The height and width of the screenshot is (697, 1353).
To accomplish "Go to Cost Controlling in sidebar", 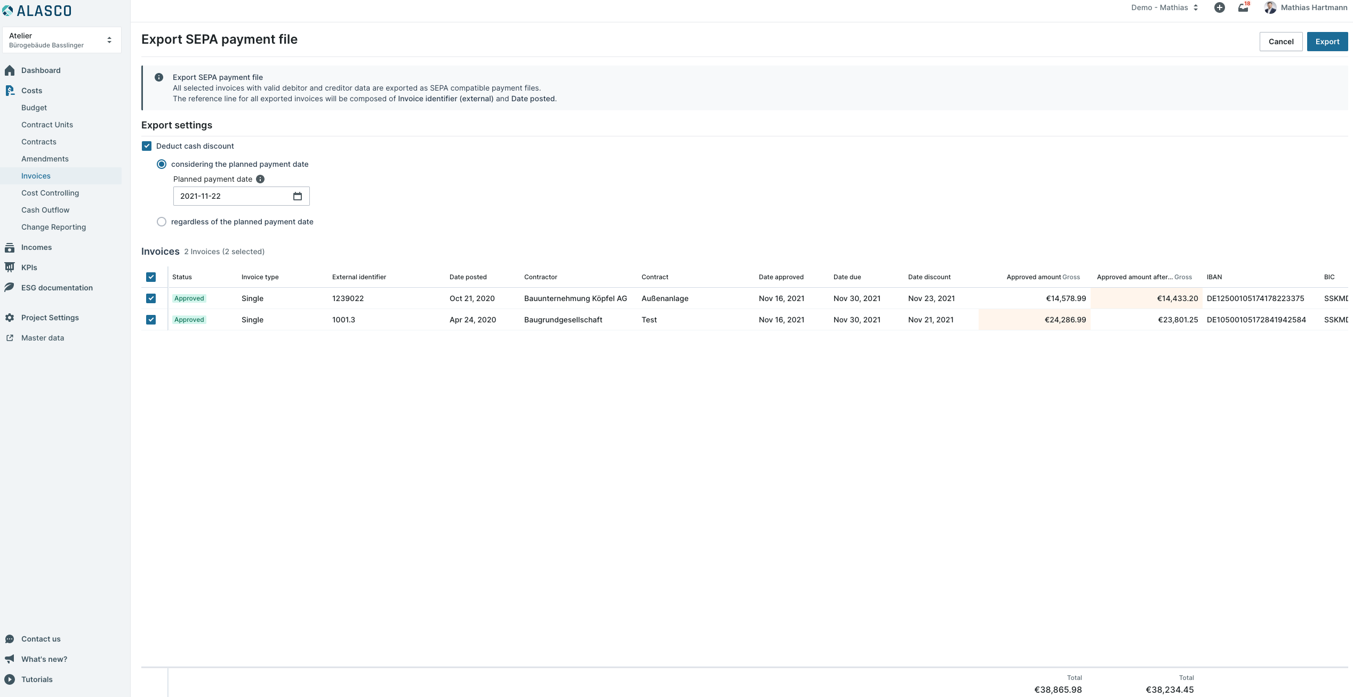I will 50,193.
